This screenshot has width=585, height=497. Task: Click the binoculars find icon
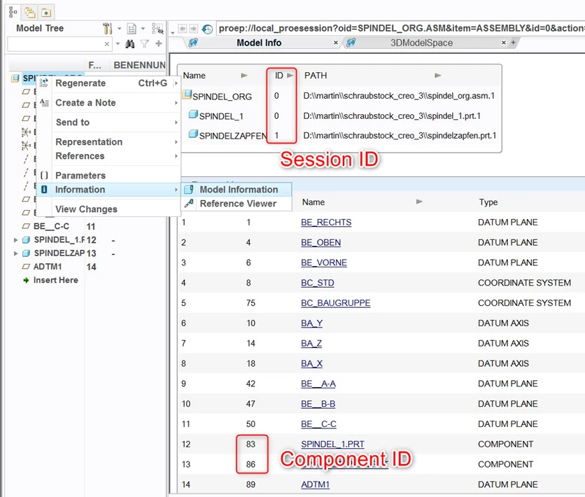pyautogui.click(x=130, y=44)
